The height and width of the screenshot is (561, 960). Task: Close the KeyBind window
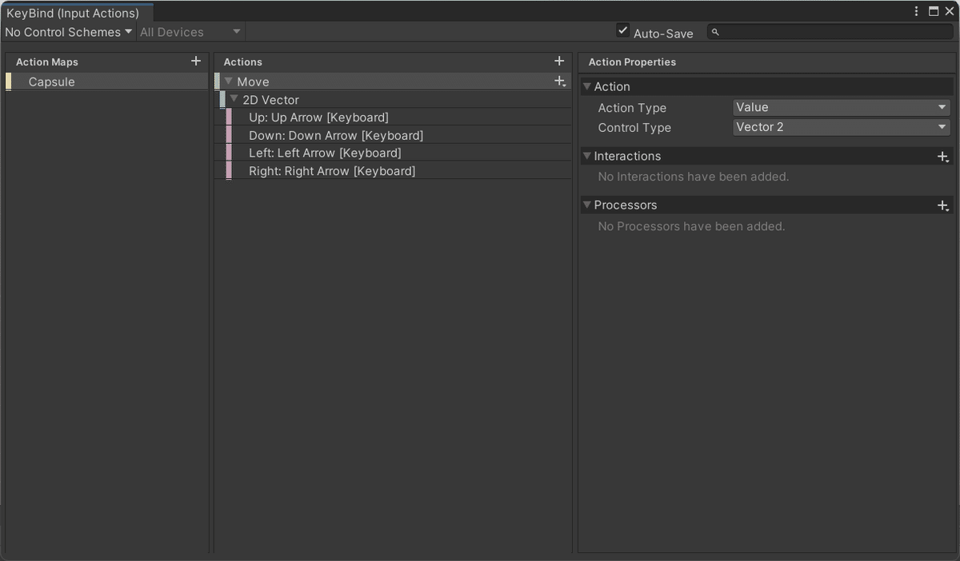(950, 11)
